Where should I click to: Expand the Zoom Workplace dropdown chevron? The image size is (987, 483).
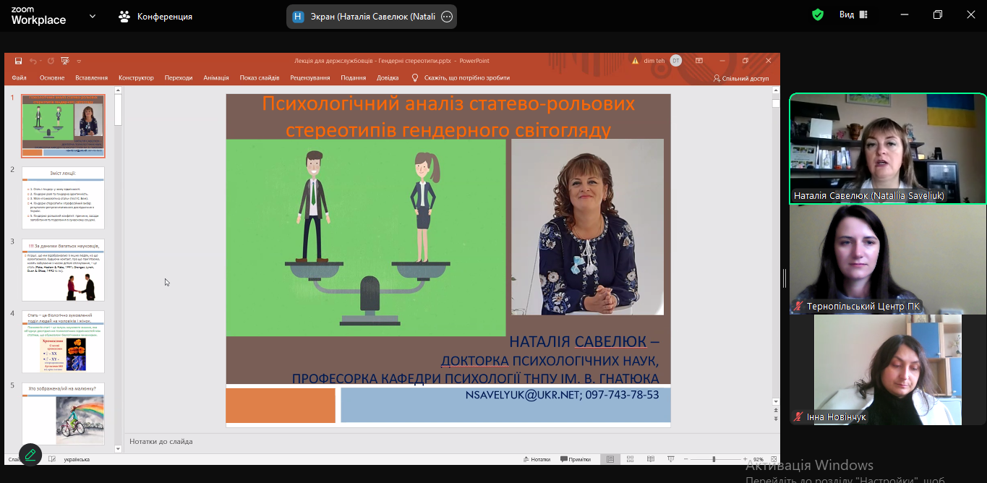pos(92,16)
